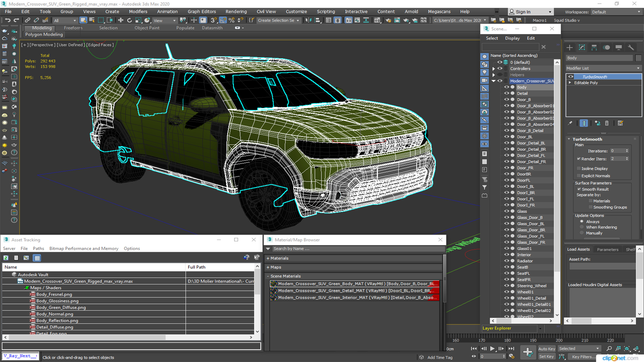Open the Display command panel tab
Viewport: 644px width, 362px height.
[619, 47]
